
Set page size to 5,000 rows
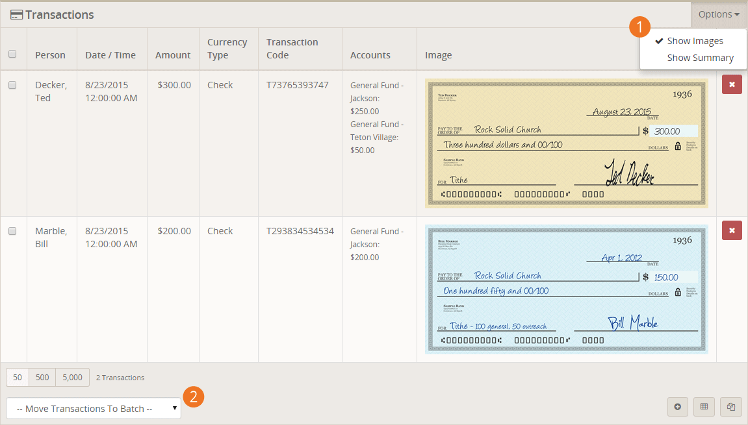[x=72, y=377]
